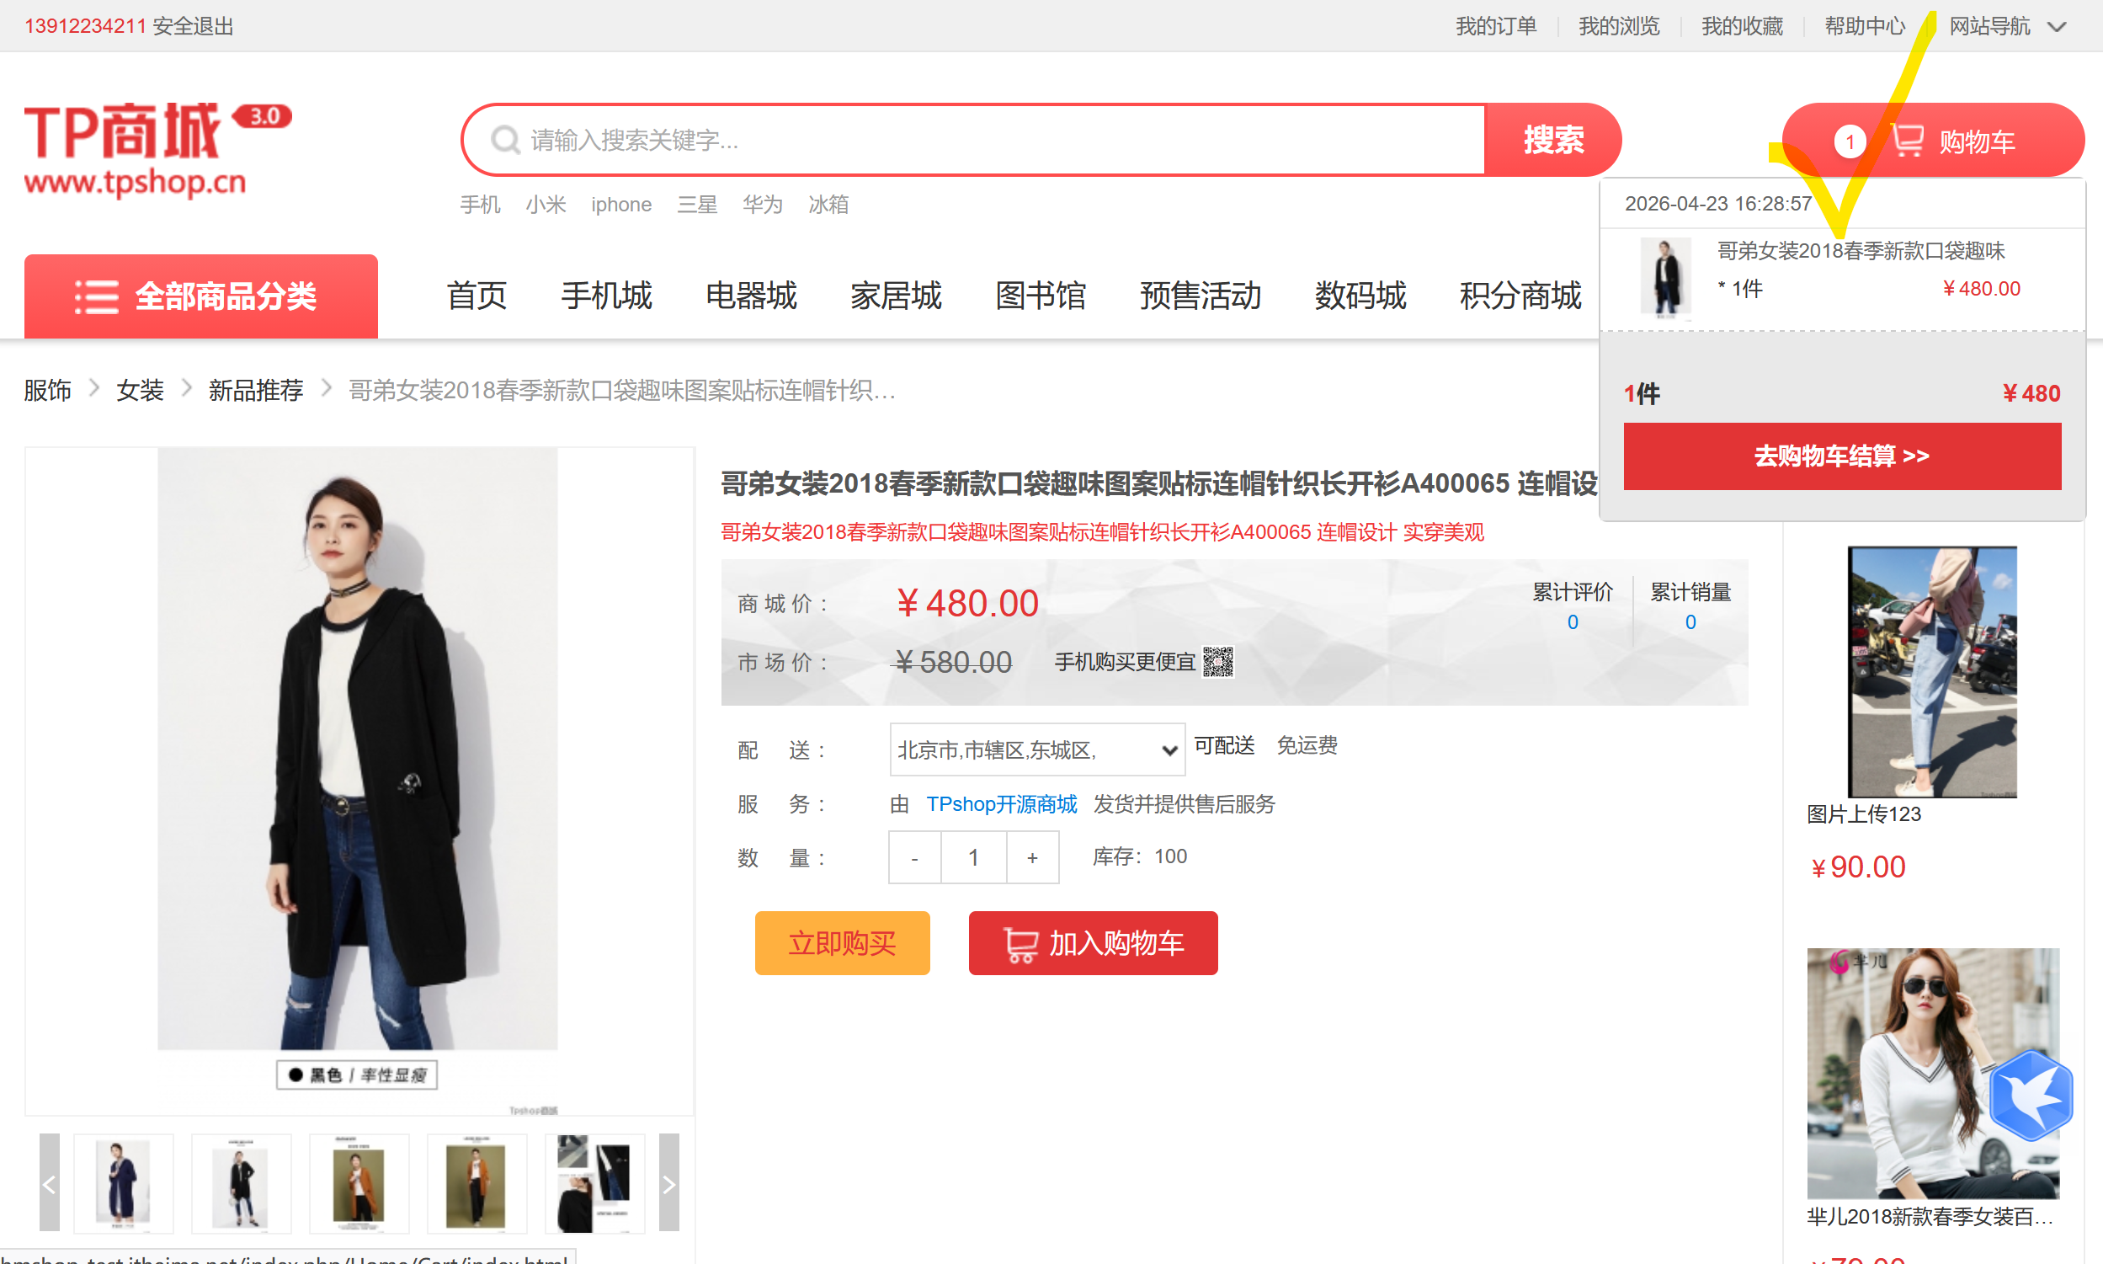Click the 累计销量 count
This screenshot has height=1264, width=2103.
[x=1691, y=622]
